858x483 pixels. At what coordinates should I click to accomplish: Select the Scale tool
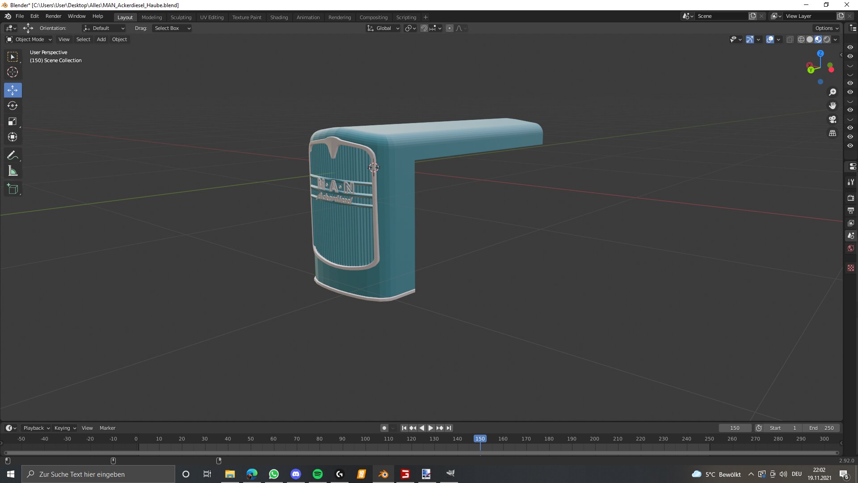(13, 122)
